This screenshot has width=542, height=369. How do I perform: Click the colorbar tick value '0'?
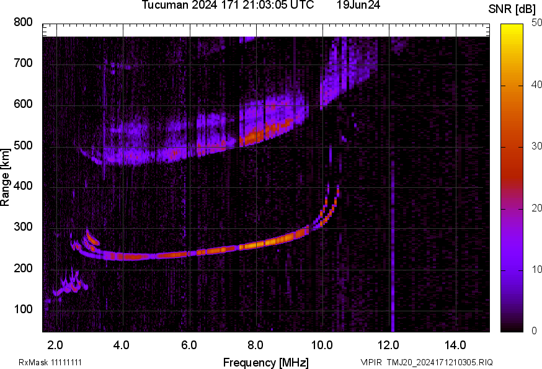pos(534,331)
